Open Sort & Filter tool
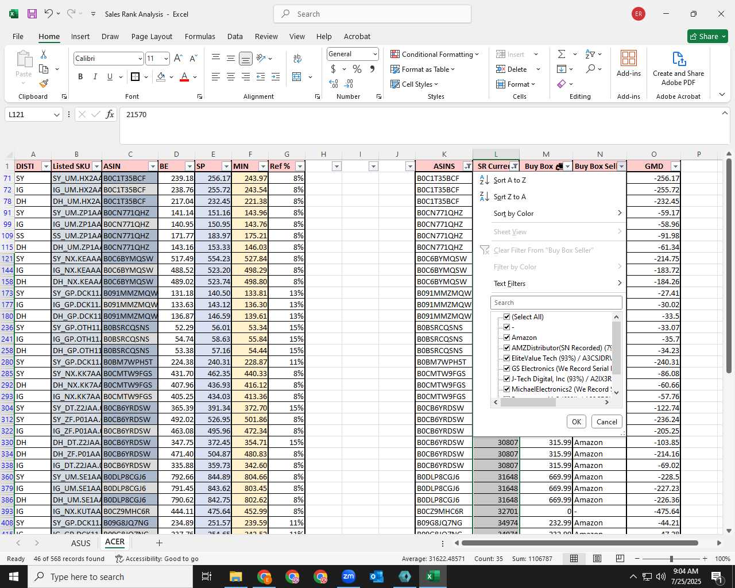This screenshot has width=735, height=588. click(590, 54)
